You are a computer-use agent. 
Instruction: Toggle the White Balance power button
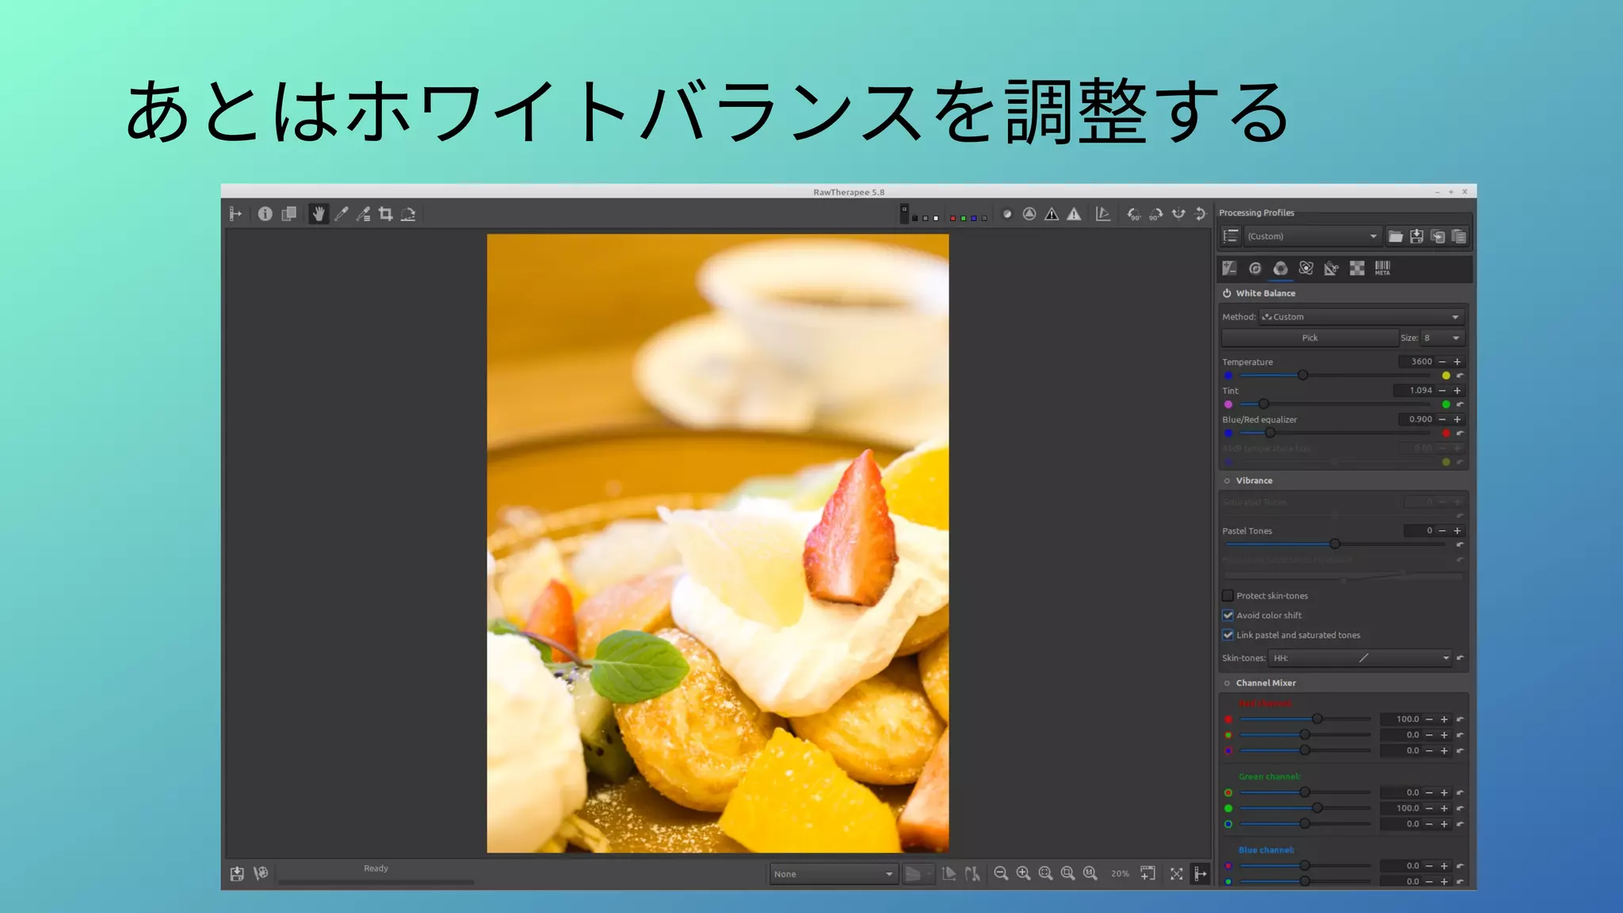click(x=1227, y=293)
